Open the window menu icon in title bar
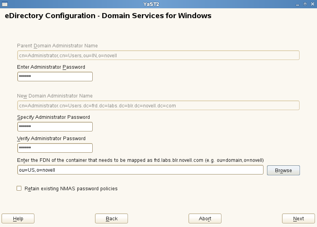This screenshot has width=317, height=227. (4, 4)
